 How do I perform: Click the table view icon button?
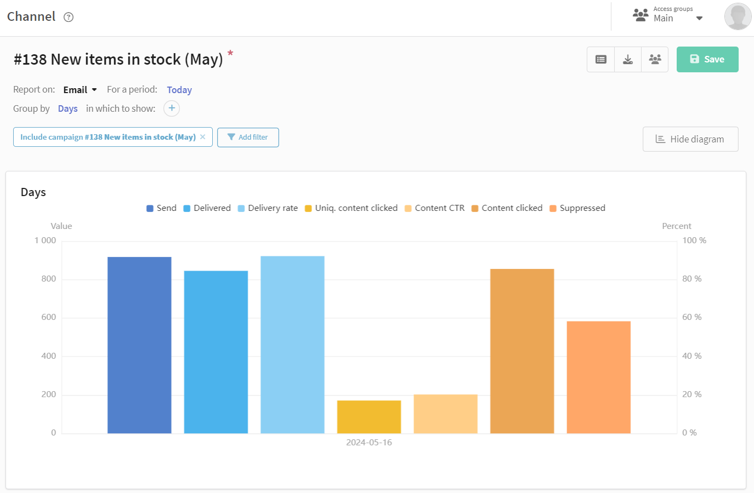(601, 59)
